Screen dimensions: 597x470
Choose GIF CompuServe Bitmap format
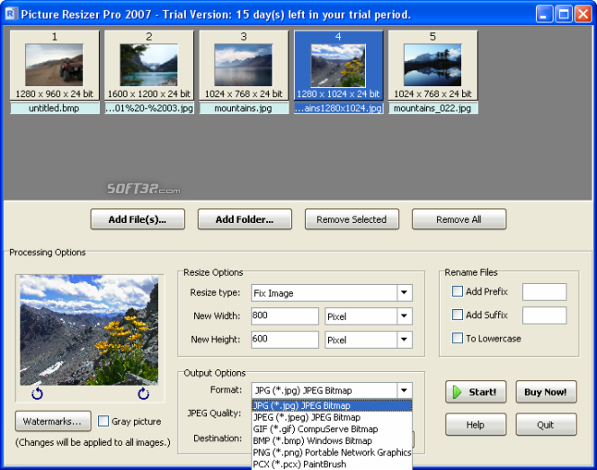point(332,430)
